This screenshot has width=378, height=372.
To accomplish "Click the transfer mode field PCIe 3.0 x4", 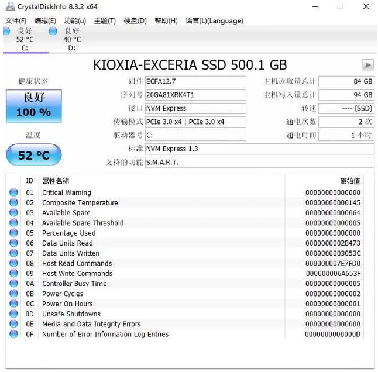I will pos(195,122).
